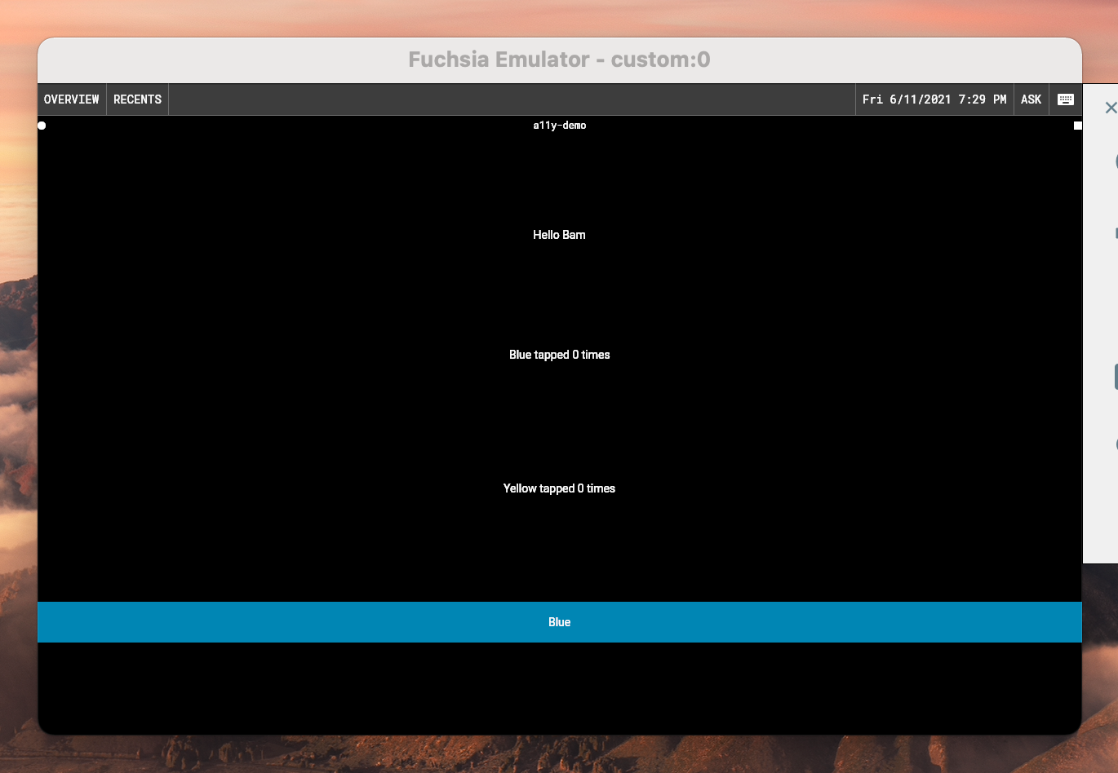
Task: Open the on-screen keyboard via keyboard icon
Action: 1065,99
